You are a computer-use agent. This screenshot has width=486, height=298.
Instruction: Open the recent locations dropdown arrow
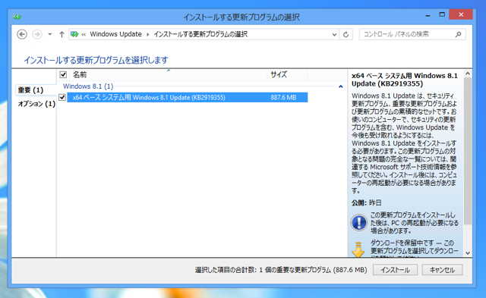click(50, 34)
